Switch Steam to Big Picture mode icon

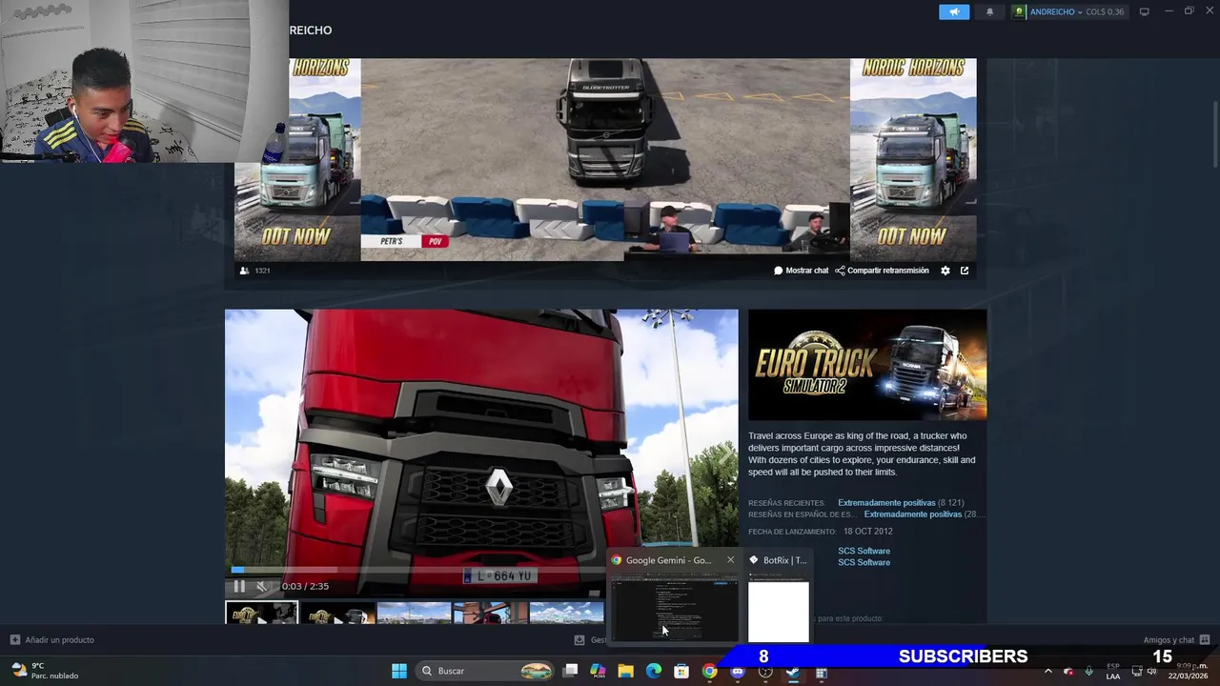coord(1144,11)
